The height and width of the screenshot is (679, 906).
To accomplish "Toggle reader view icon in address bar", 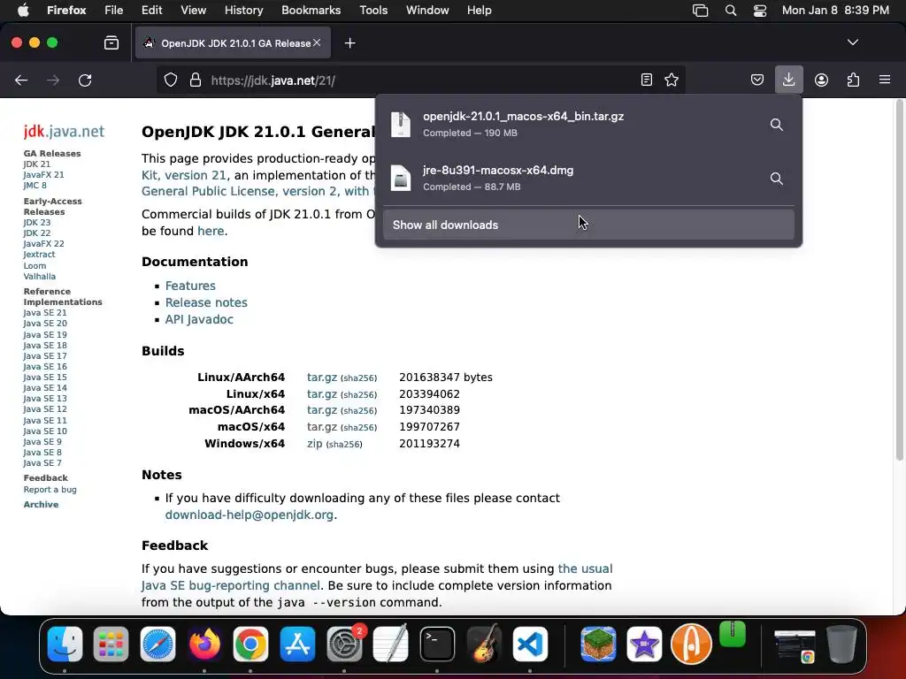I will pyautogui.click(x=647, y=80).
